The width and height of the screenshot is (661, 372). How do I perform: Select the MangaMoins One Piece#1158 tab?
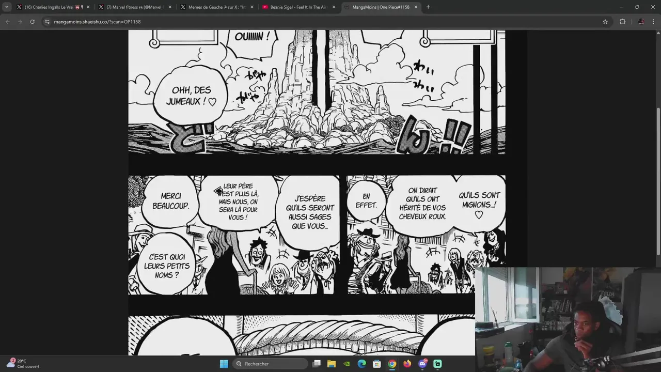coord(381,7)
